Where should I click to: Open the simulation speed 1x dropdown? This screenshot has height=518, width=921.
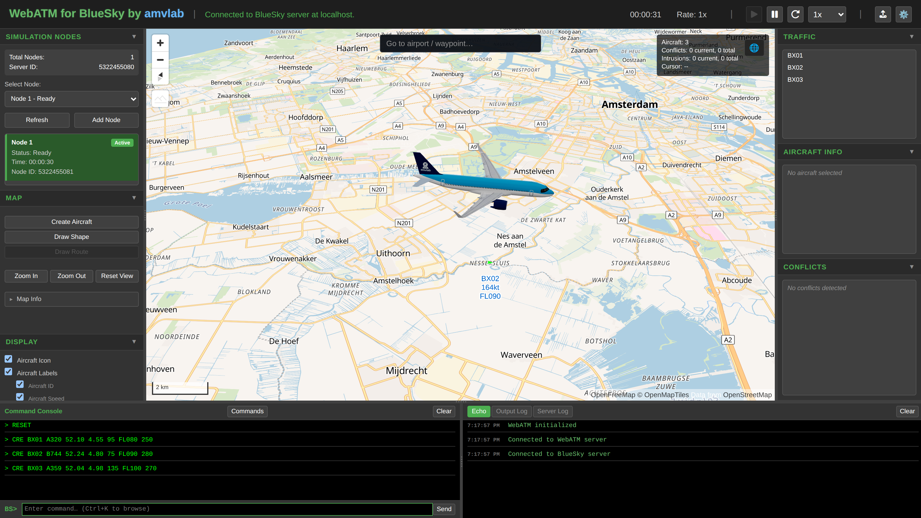click(827, 14)
